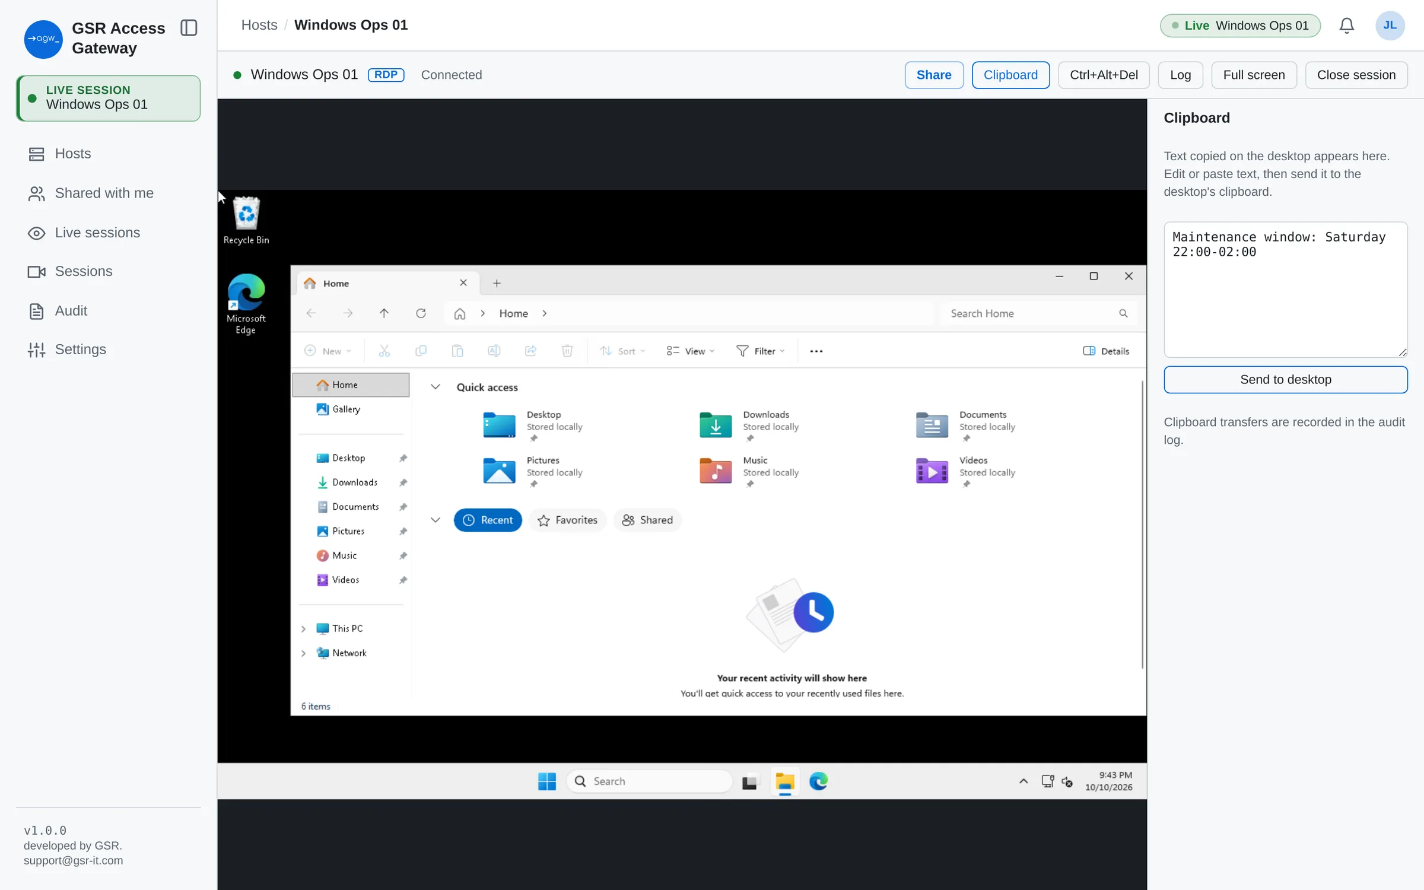The height and width of the screenshot is (890, 1424).
Task: Collapse the Quick access section
Action: click(x=435, y=387)
